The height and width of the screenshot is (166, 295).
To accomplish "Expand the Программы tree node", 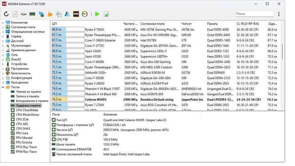I will click(3, 69).
